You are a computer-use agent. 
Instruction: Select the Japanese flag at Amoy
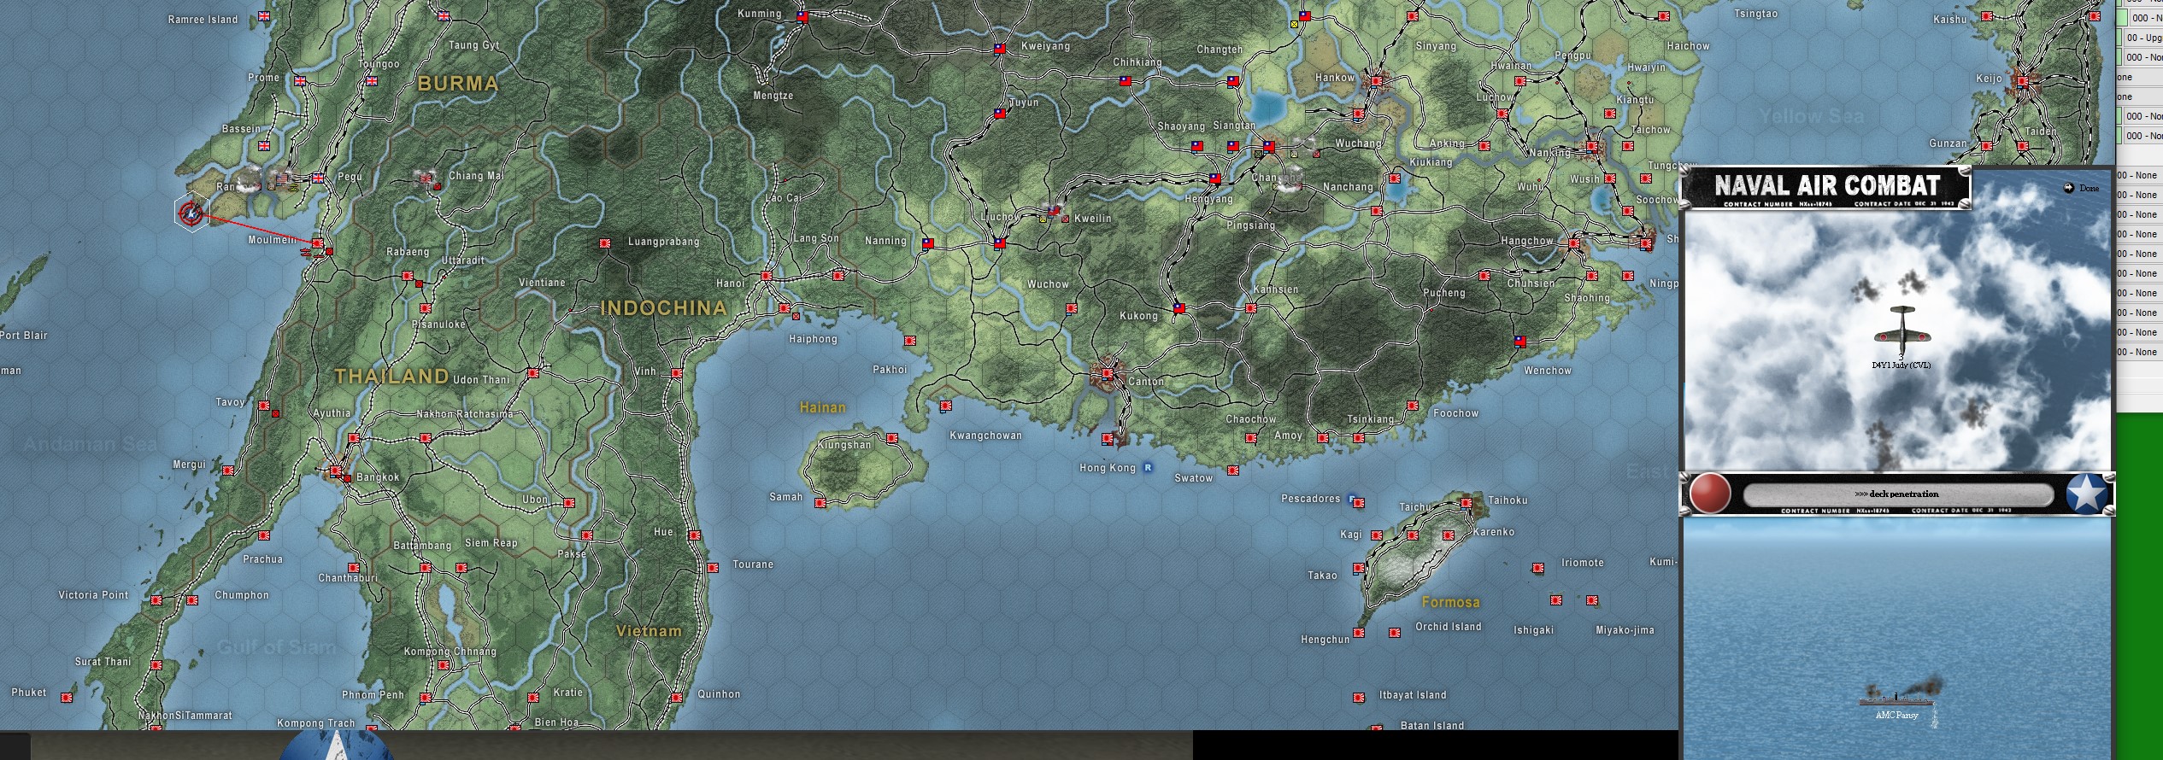(1323, 438)
